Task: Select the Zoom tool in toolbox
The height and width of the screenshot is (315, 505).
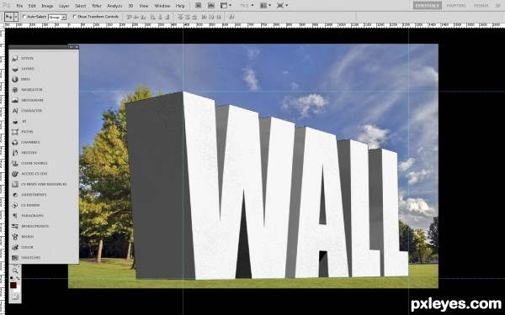Action: [x=15, y=271]
